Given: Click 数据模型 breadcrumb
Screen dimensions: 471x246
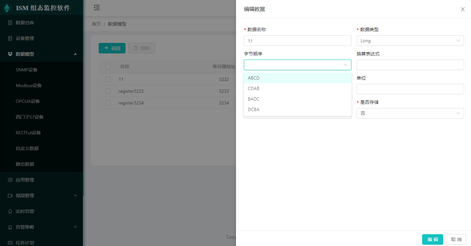Looking at the screenshot, I should [x=117, y=24].
